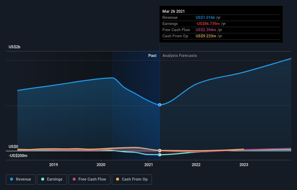Click the -US$86.739m earnings value
The height and width of the screenshot is (190, 297).
(x=208, y=24)
